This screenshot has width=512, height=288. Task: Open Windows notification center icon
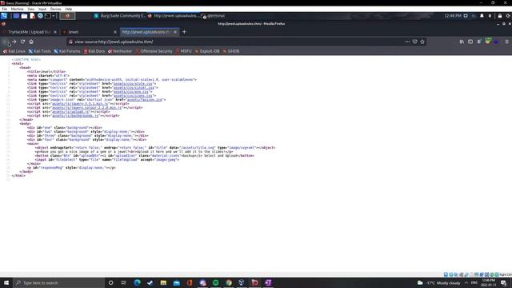pyautogui.click(x=503, y=282)
